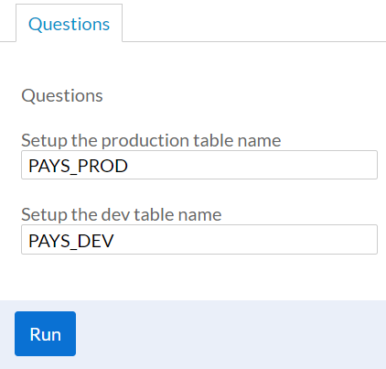Place cursor in the PAYS_PROD text

click(78, 166)
